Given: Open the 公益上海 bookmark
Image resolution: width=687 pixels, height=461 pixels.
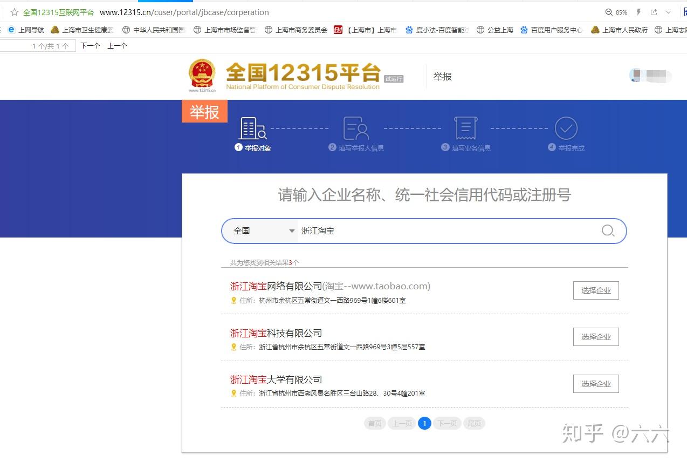Looking at the screenshot, I should 495,30.
